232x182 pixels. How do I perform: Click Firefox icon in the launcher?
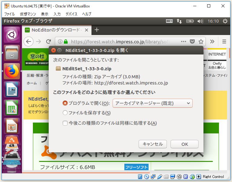pos(12,71)
